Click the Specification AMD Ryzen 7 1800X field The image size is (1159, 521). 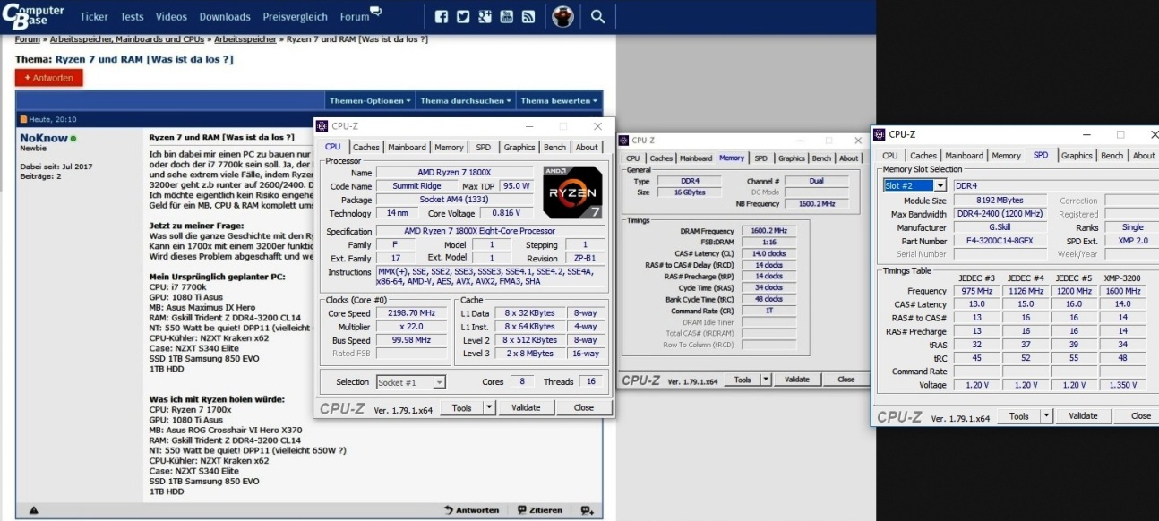point(489,231)
